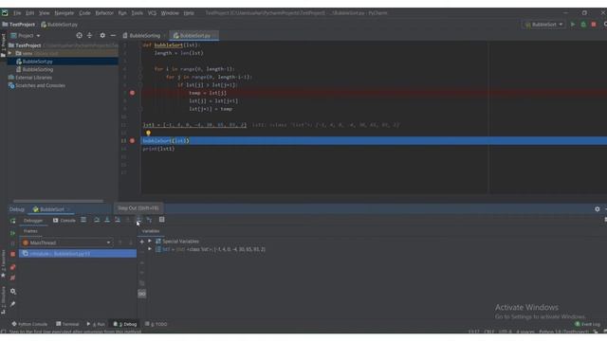The image size is (607, 341).
Task: Click the collapse all icon in Project panel
Action: click(x=90, y=35)
